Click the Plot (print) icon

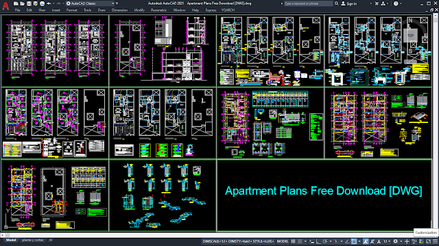pos(42,3)
